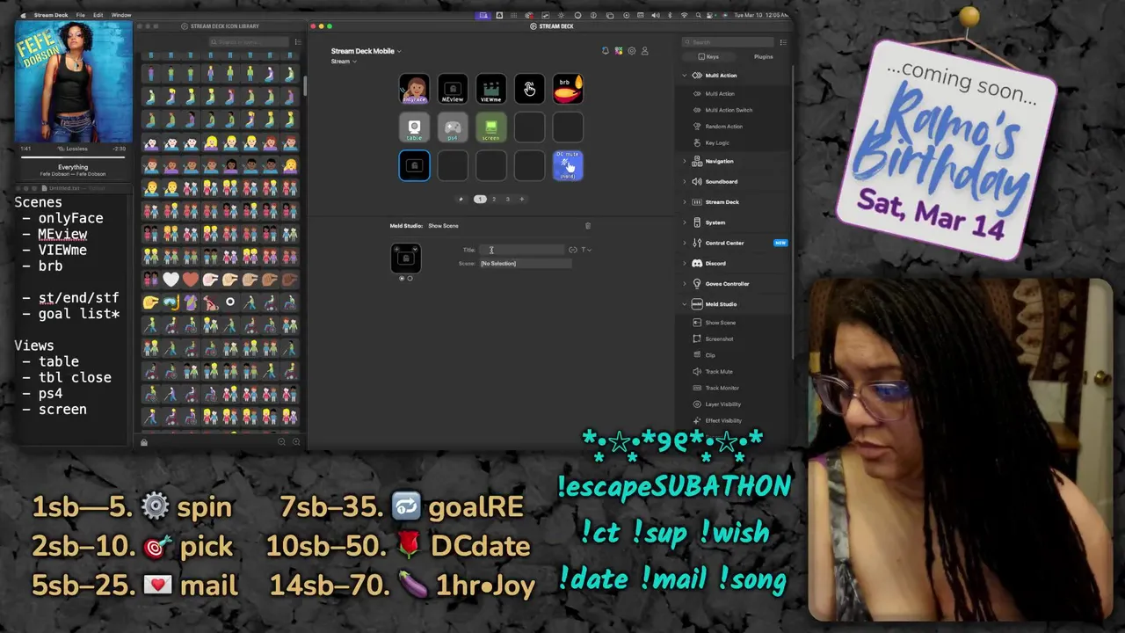The height and width of the screenshot is (633, 1125).
Task: Expand the Discord category
Action: point(685,263)
